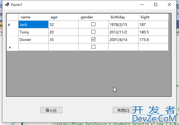Click the gender column header
The image size is (179, 125).
(93, 17)
